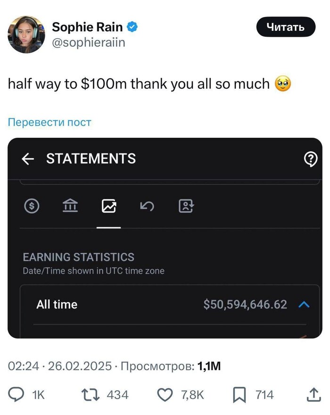The width and height of the screenshot is (330, 415).
Task: Click the reply speech bubble icon
Action: pos(18,394)
